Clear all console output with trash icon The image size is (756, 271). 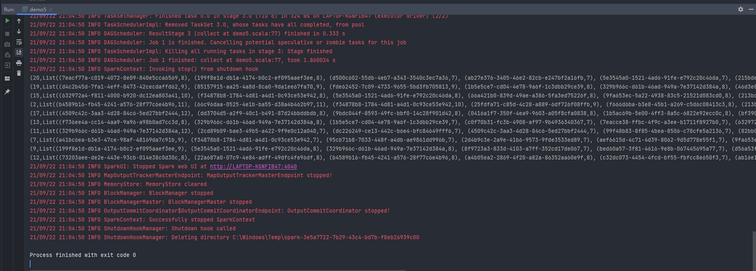pos(19,73)
